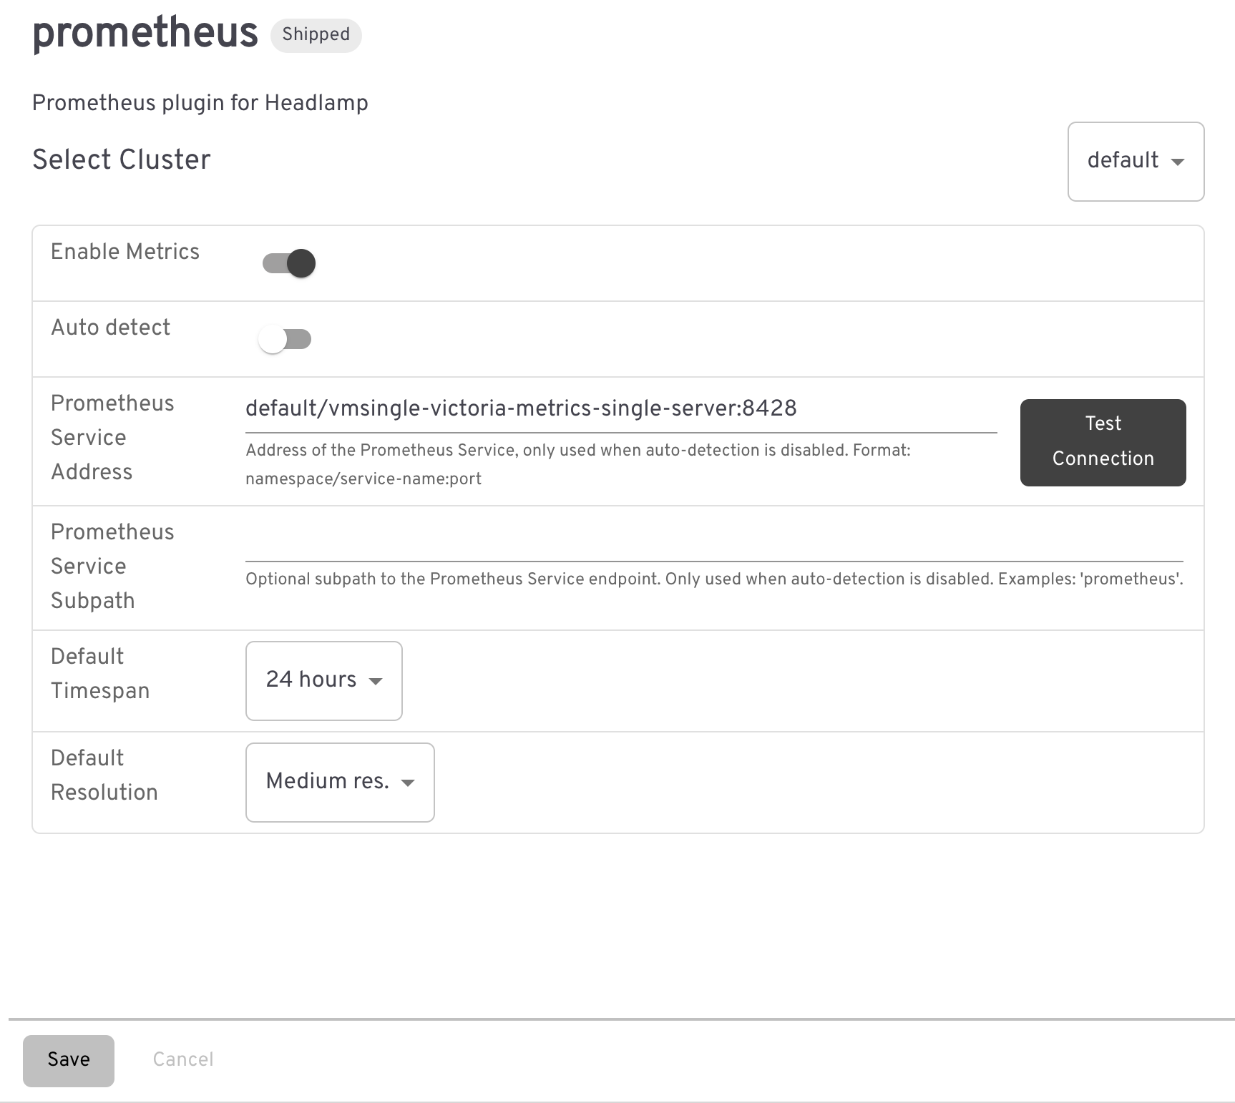Screen dimensions: 1235x1103
Task: Click the chevron beside "default" cluster
Action: (1179, 162)
